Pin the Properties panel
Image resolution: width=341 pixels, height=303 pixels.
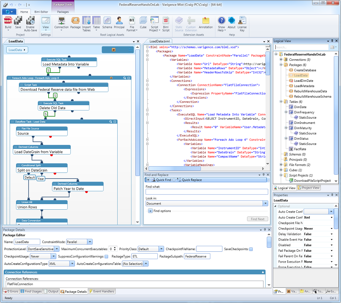(332, 195)
